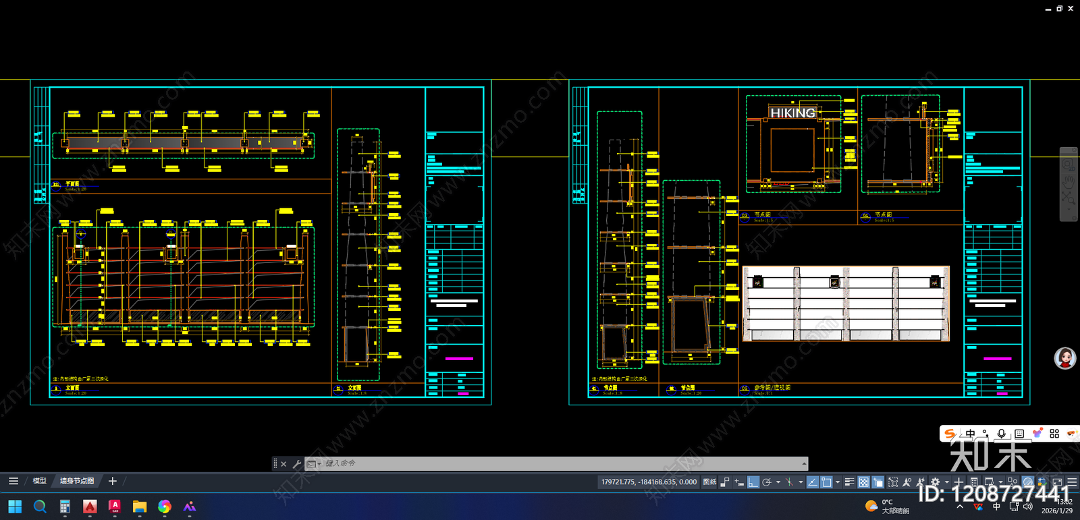The image size is (1080, 520).
Task: Expand object snap settings dropdown
Action: point(838,482)
